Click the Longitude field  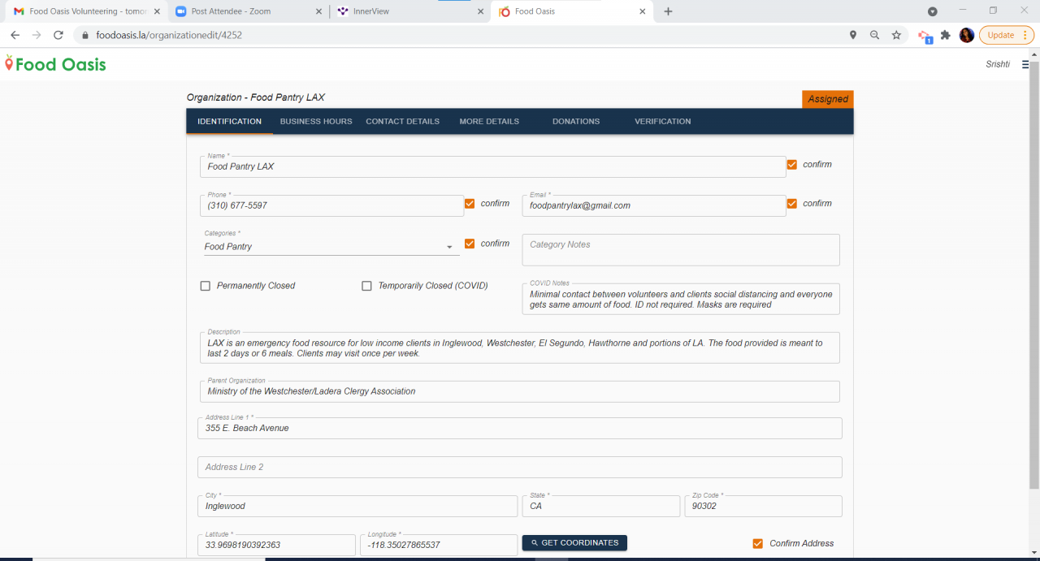point(439,545)
